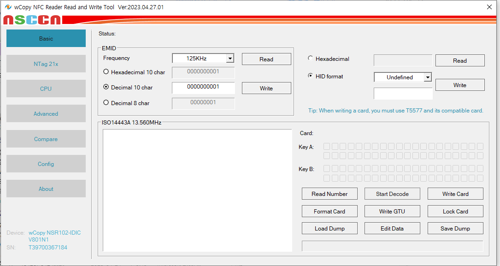Click the EMID Read button
The image size is (500, 266).
click(x=266, y=59)
